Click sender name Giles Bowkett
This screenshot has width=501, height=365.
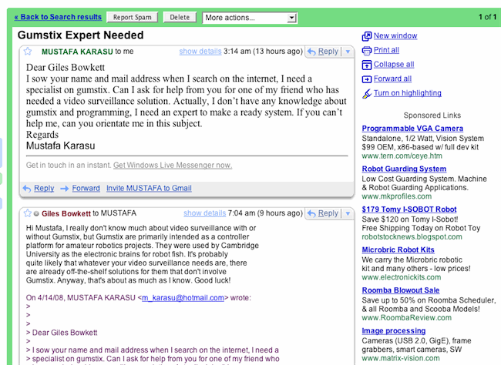[66, 213]
